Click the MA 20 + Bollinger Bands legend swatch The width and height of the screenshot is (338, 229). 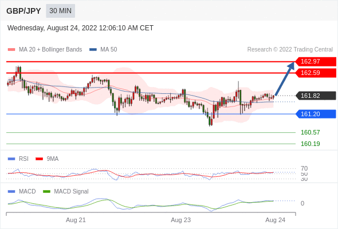point(11,50)
